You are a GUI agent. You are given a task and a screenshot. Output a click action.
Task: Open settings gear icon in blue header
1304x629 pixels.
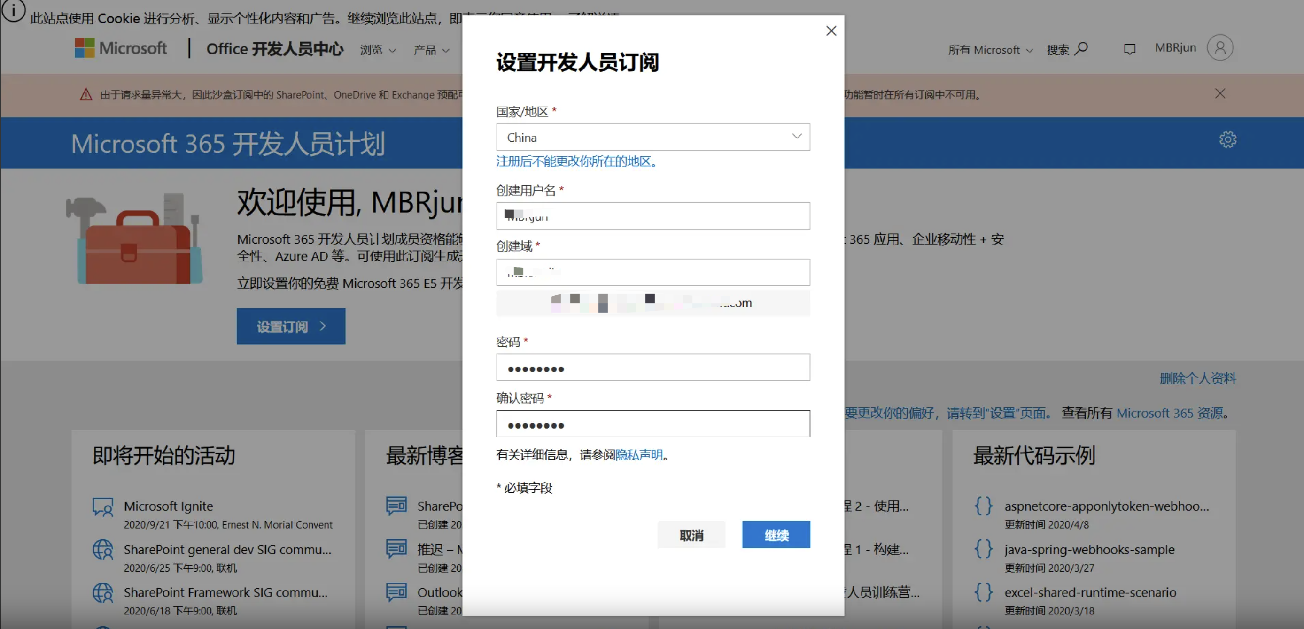pyautogui.click(x=1227, y=140)
